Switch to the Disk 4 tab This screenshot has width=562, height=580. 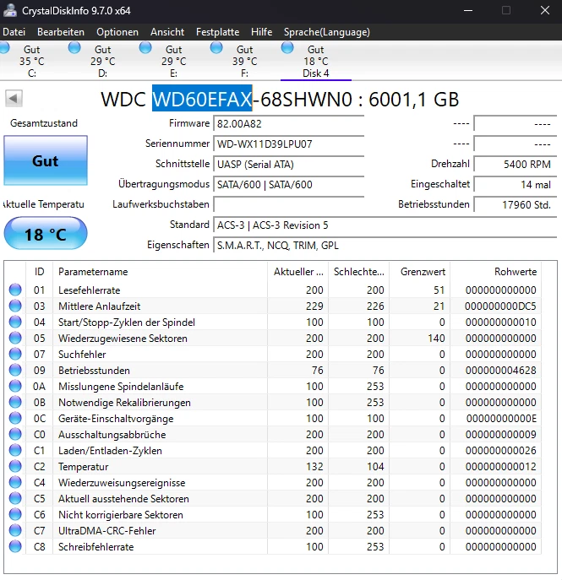click(315, 62)
